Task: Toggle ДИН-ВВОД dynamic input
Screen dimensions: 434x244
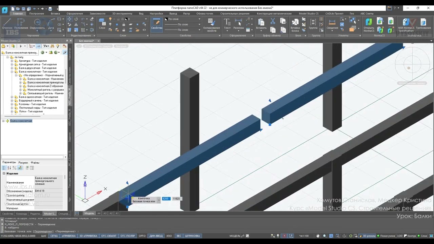Action: [156, 236]
